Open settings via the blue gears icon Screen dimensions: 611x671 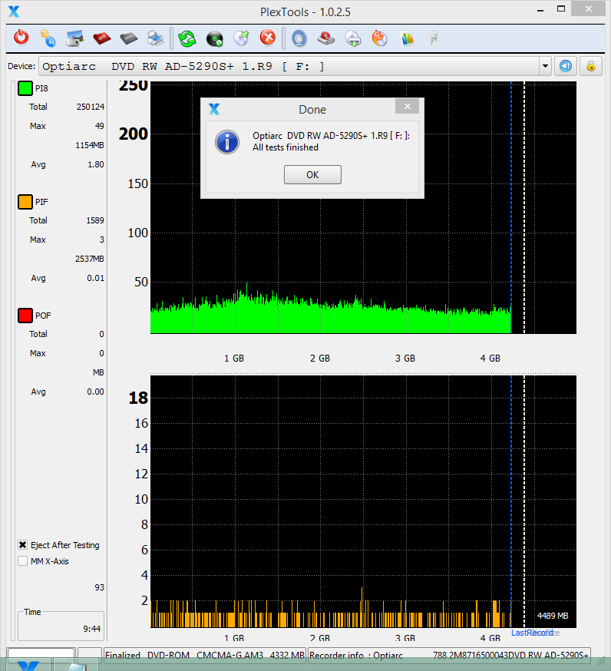point(48,38)
